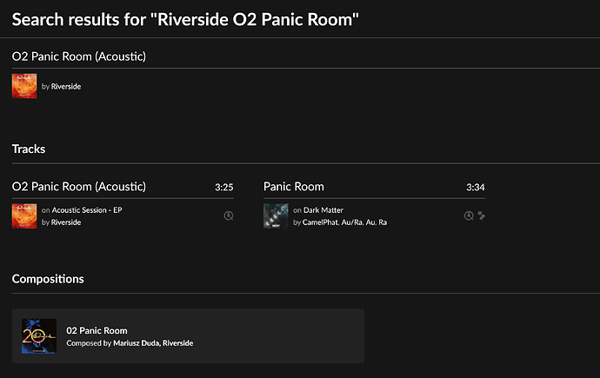Select Panic Room track title
This screenshot has height=378, width=600.
pyautogui.click(x=294, y=187)
